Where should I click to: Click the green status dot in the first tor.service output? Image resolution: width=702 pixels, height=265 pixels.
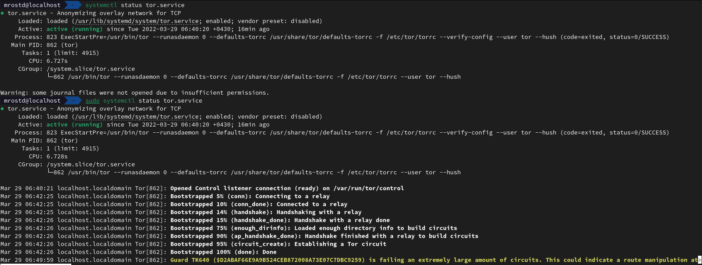coord(3,13)
